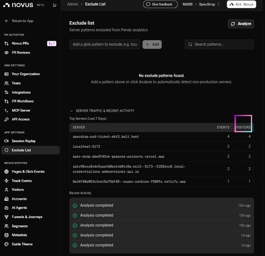Viewport: 265px width, 256px height.
Task: Collapse the sidebar panel toggle icon
Action: (x=54, y=5)
